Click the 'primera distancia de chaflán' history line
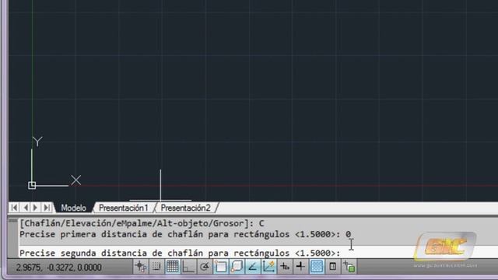Viewport: 498px width, 280px height. 185,234
